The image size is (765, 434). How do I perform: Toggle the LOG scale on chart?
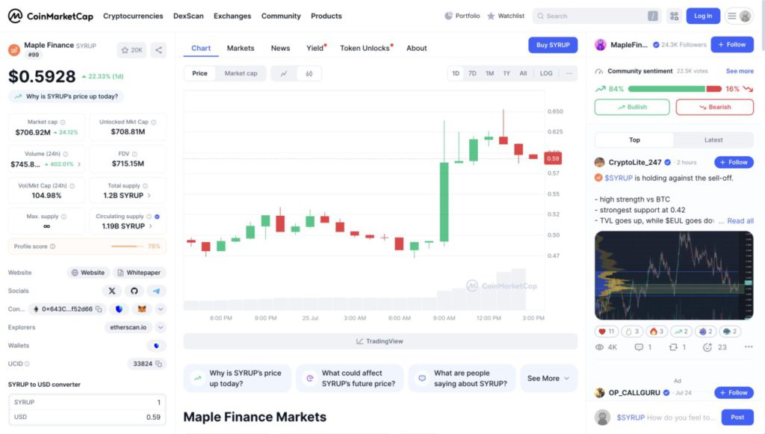click(x=546, y=73)
